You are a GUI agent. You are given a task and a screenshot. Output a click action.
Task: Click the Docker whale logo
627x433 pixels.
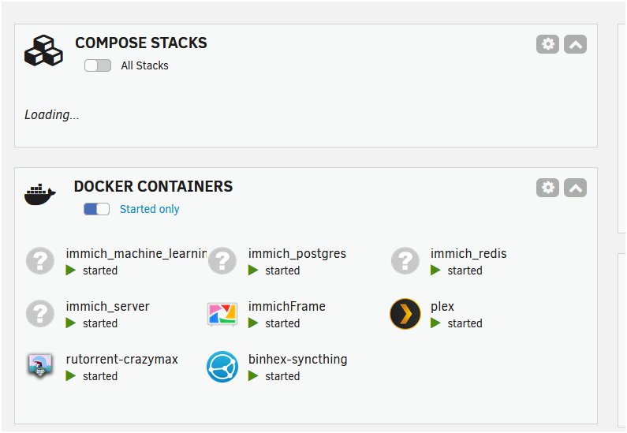coord(40,194)
